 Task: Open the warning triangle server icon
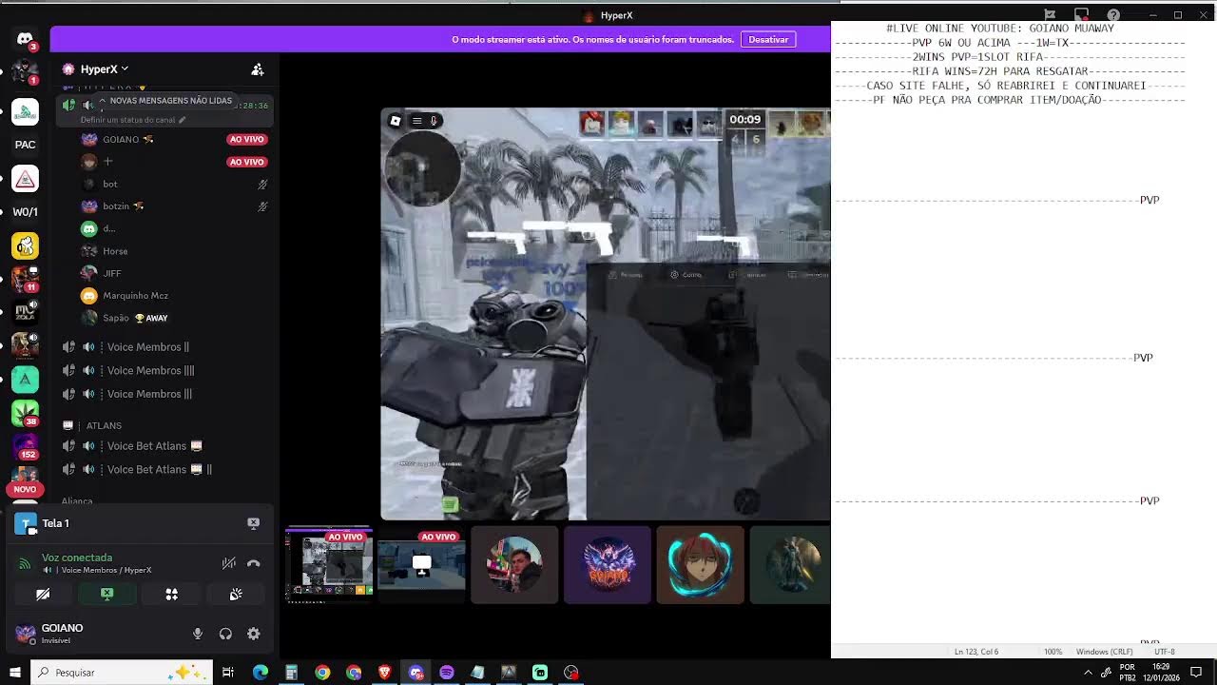25,179
